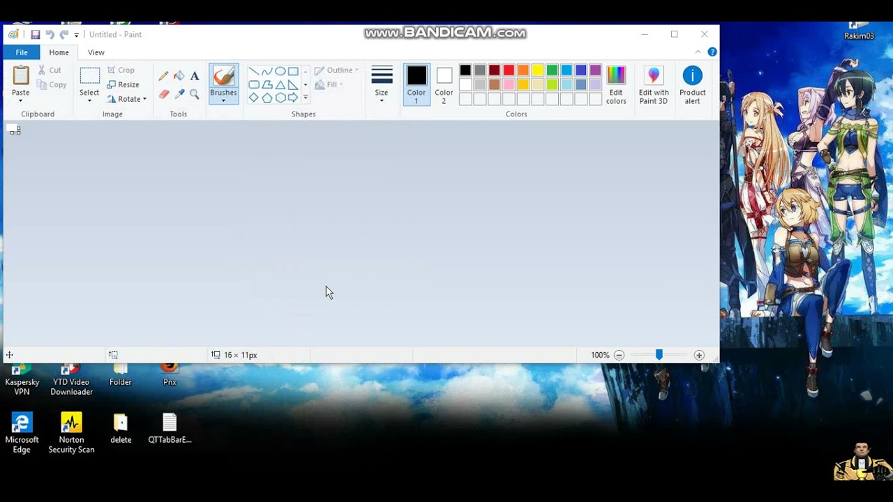893x502 pixels.
Task: Select the Text tool
Action: click(x=195, y=76)
